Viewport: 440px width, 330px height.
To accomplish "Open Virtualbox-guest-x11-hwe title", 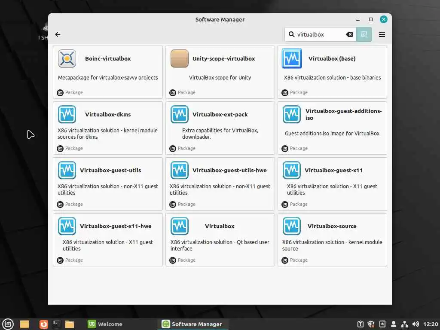I will pyautogui.click(x=116, y=226).
